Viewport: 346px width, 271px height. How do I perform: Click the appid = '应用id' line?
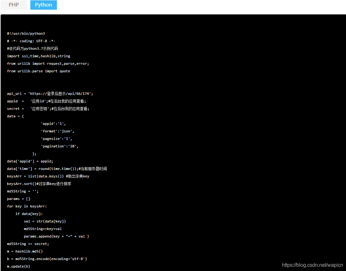click(47, 101)
